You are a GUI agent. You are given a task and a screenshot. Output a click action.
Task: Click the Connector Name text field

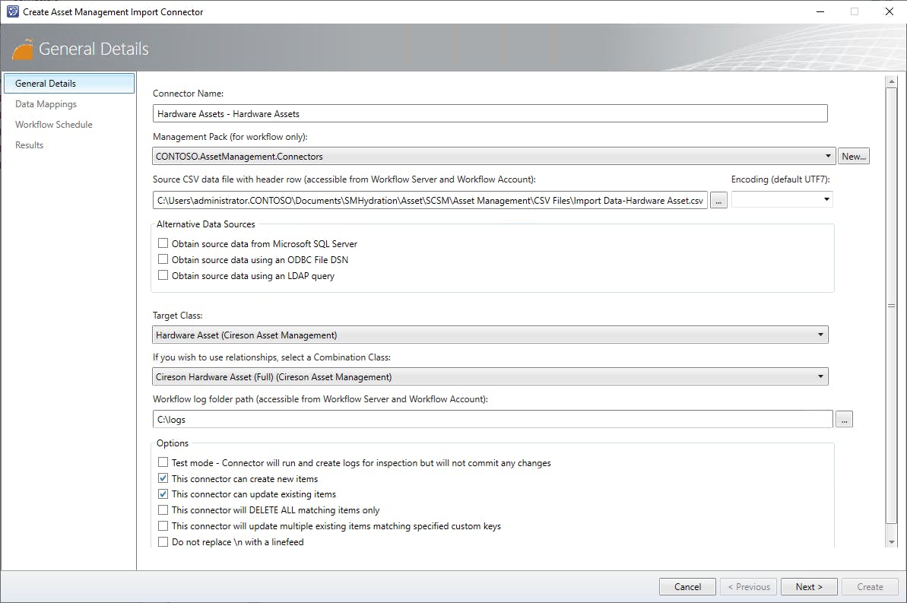coord(490,114)
